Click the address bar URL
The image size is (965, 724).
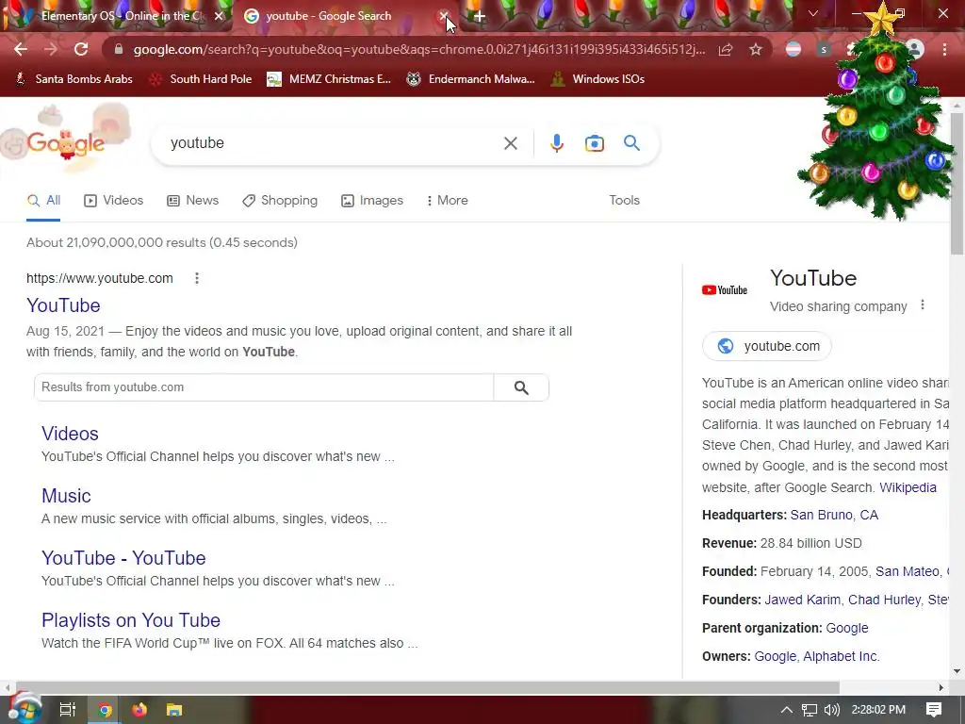pyautogui.click(x=418, y=49)
